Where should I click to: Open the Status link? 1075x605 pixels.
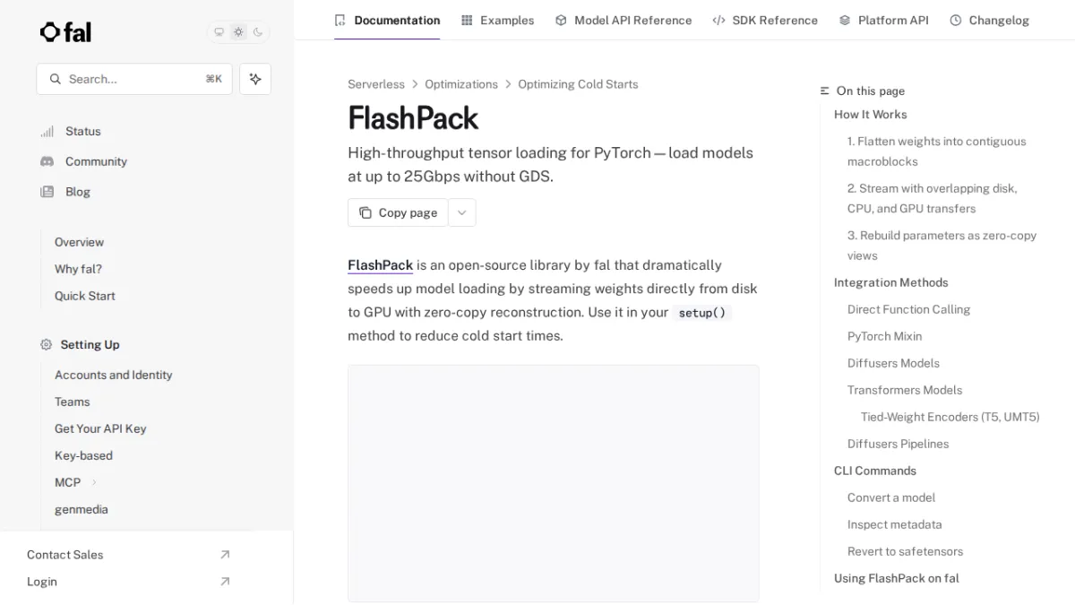pyautogui.click(x=83, y=131)
